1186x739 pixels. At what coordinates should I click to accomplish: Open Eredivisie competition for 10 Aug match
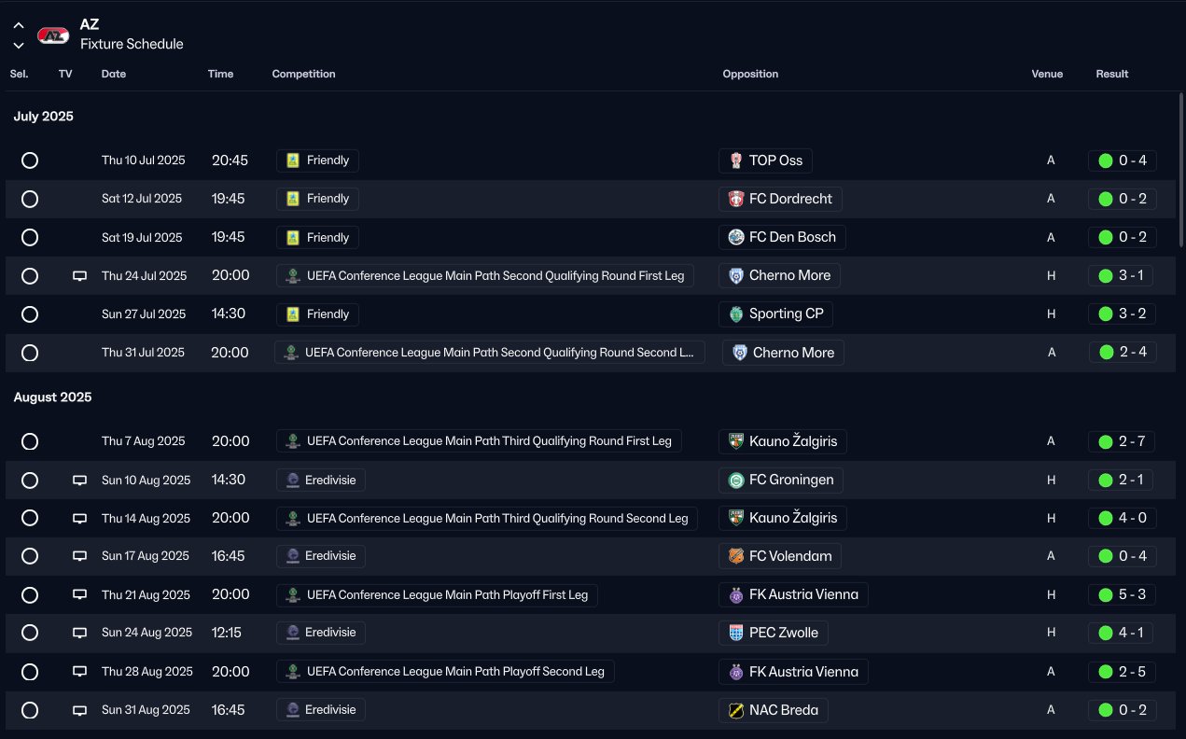click(321, 481)
